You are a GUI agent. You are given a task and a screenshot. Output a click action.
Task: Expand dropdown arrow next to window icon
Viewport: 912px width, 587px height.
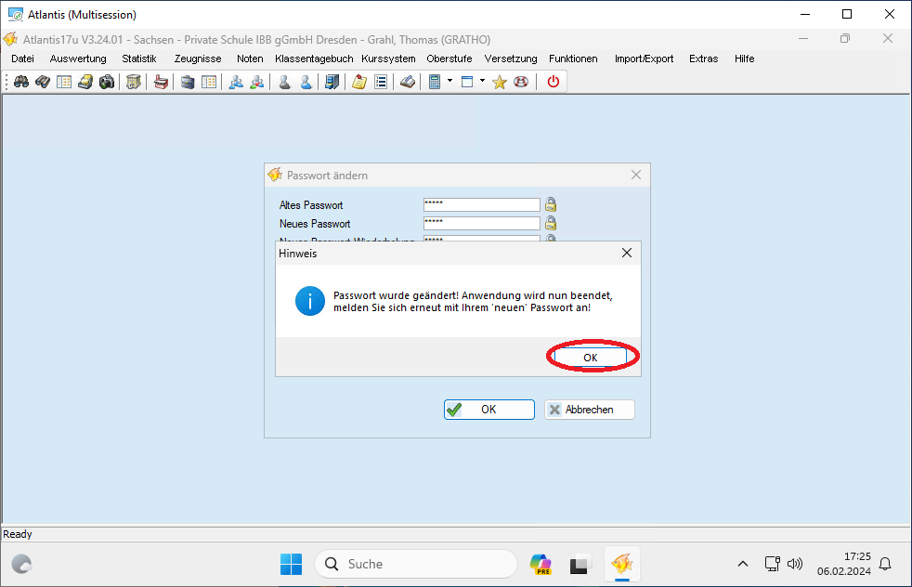tap(482, 81)
